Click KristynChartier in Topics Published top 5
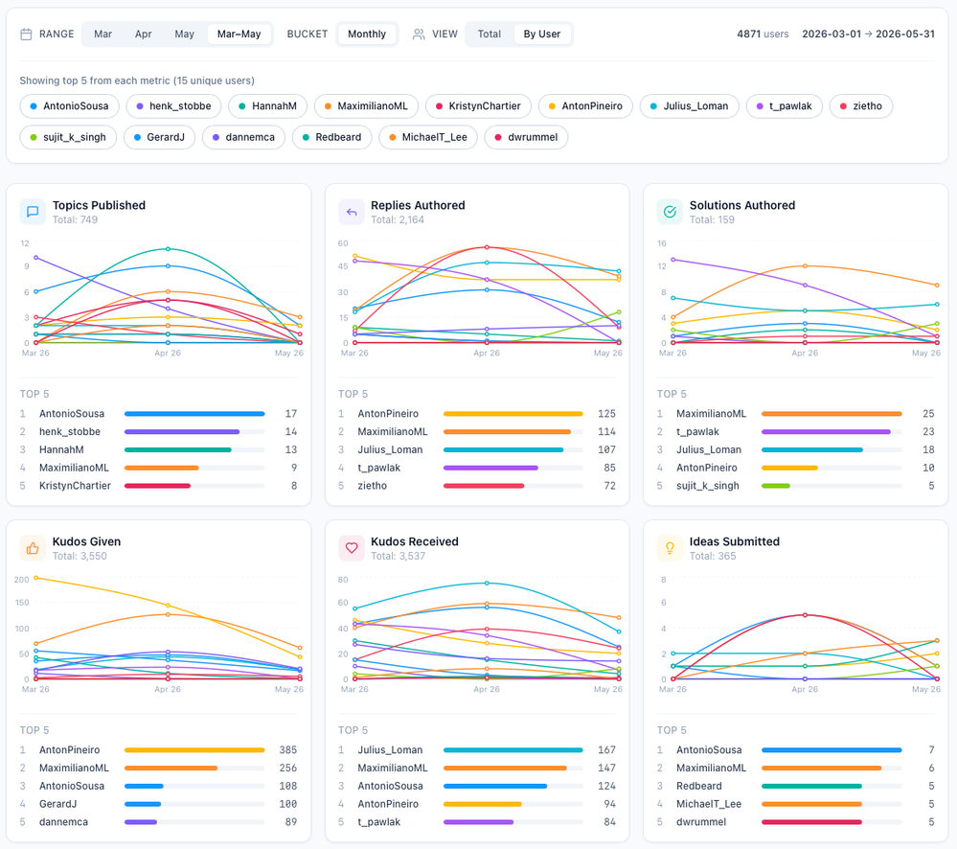The image size is (957, 849). pos(75,486)
